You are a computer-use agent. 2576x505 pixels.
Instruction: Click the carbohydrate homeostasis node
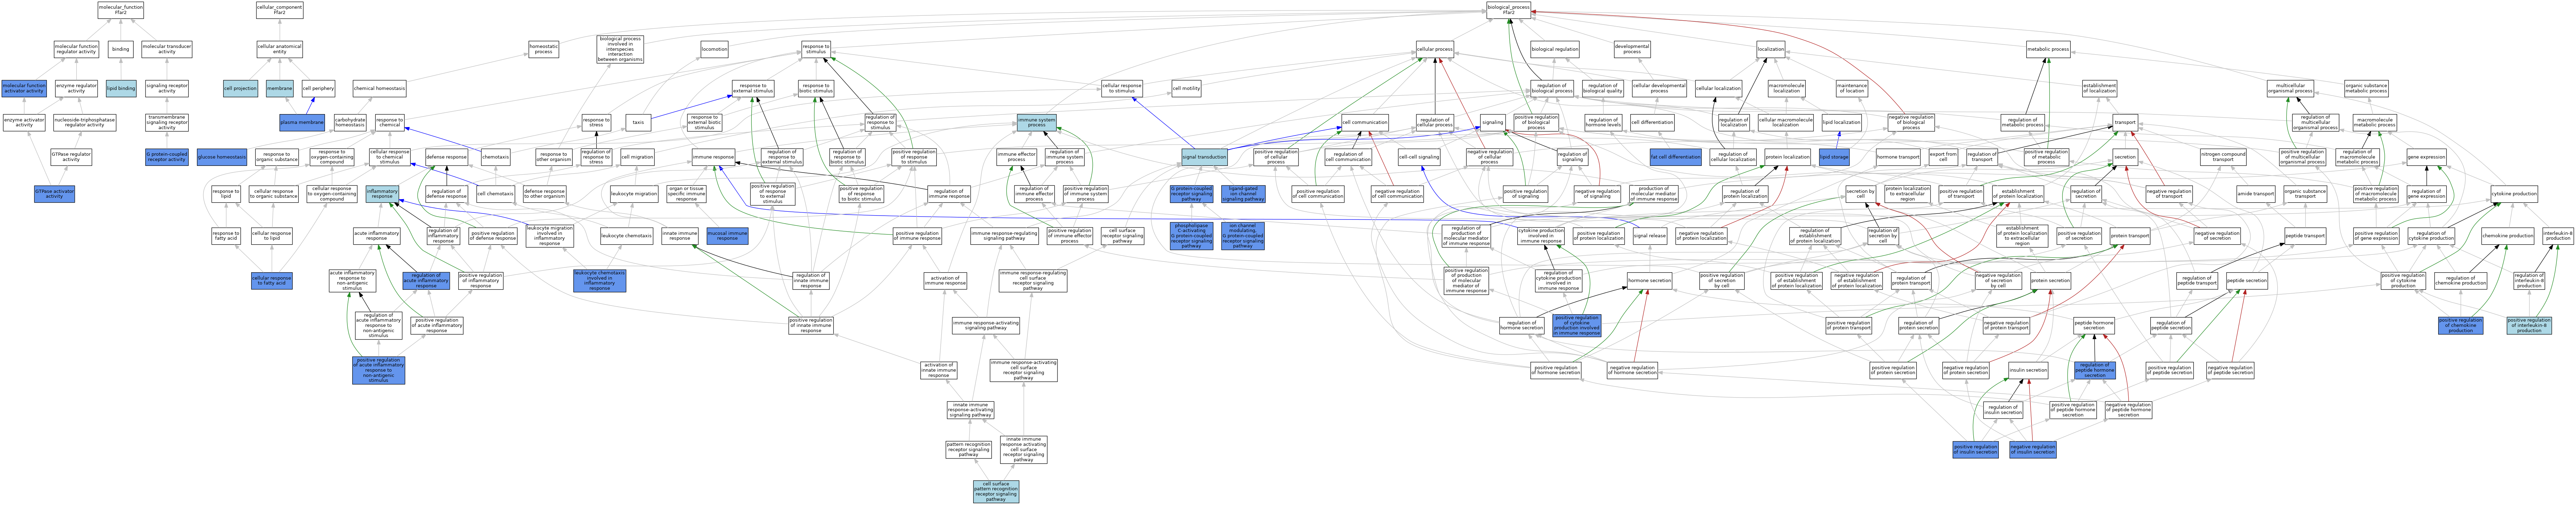tap(350, 122)
